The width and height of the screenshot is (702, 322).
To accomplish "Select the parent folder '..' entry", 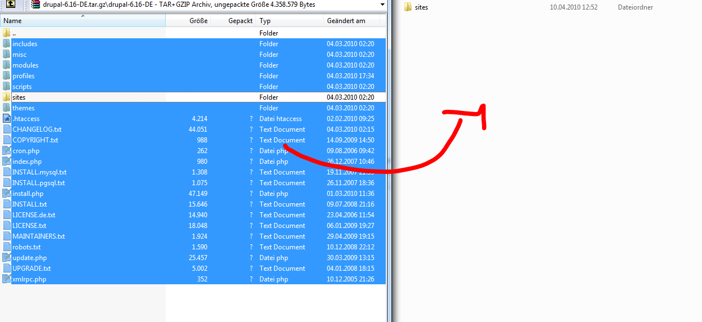I will point(15,33).
